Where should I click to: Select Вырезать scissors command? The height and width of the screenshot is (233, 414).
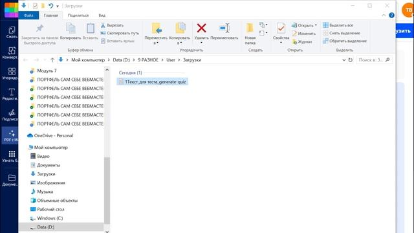click(x=112, y=25)
